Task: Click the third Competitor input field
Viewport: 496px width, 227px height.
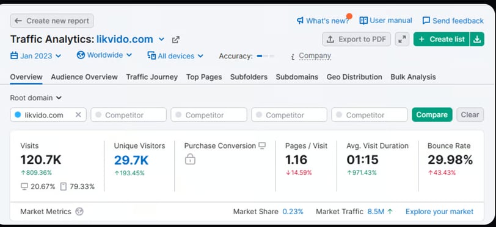Action: tap(289, 115)
